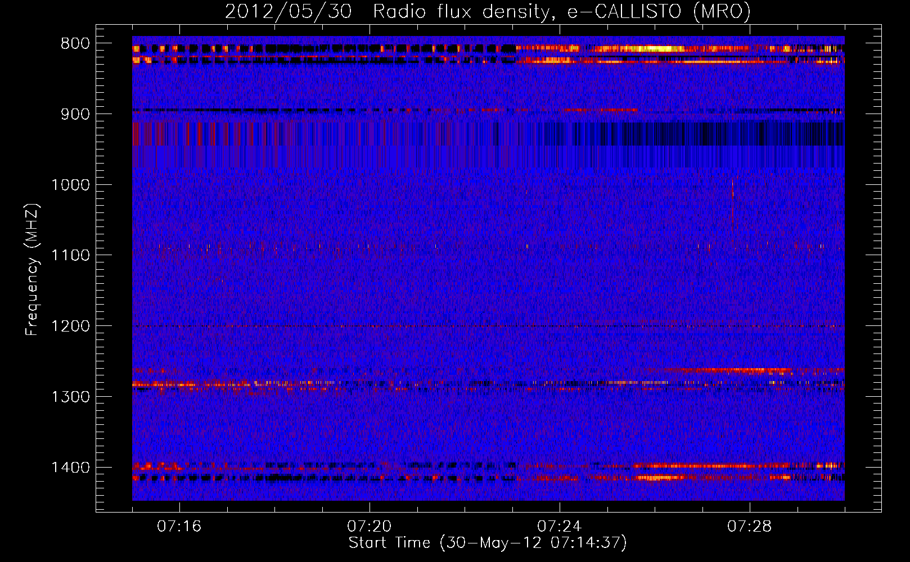The image size is (910, 562).
Task: Click the plot title '2012/05/30 Radio flux density'
Action: tap(488, 11)
